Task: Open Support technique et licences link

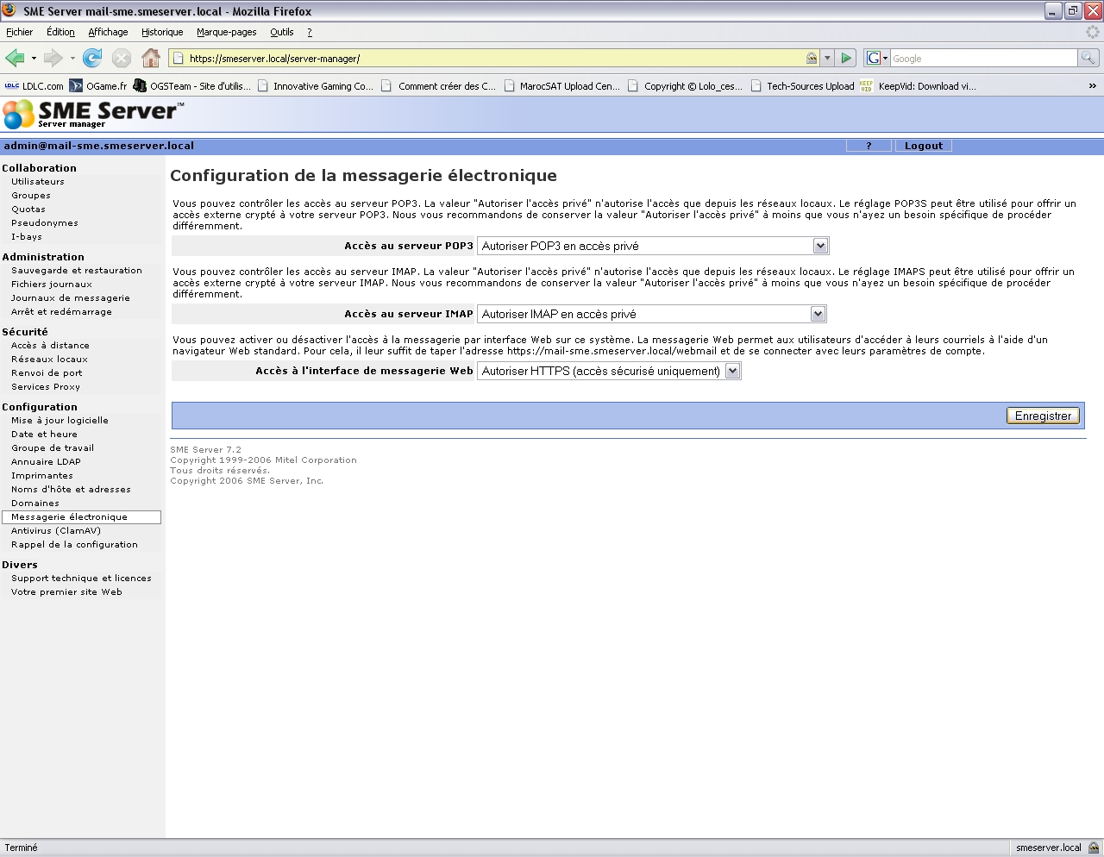Action: click(81, 579)
